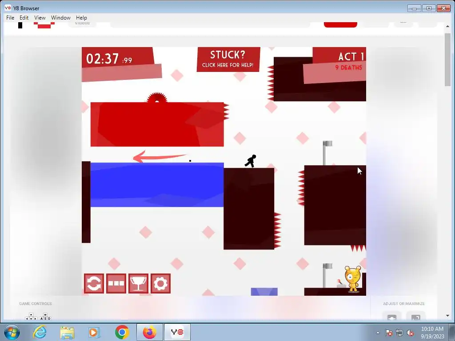Click the ADJUST OR MAXIMIZE label

click(403, 304)
